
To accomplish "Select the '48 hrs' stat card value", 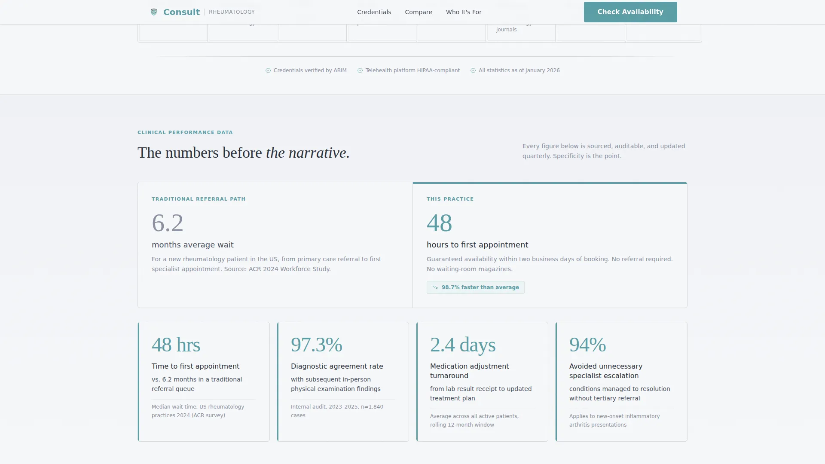I will pos(176,345).
